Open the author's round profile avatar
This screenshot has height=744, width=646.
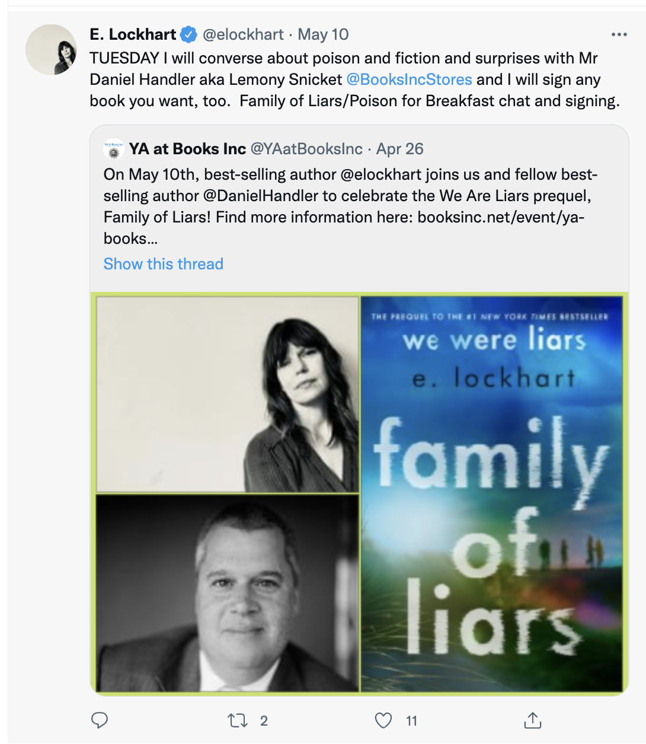tap(52, 50)
